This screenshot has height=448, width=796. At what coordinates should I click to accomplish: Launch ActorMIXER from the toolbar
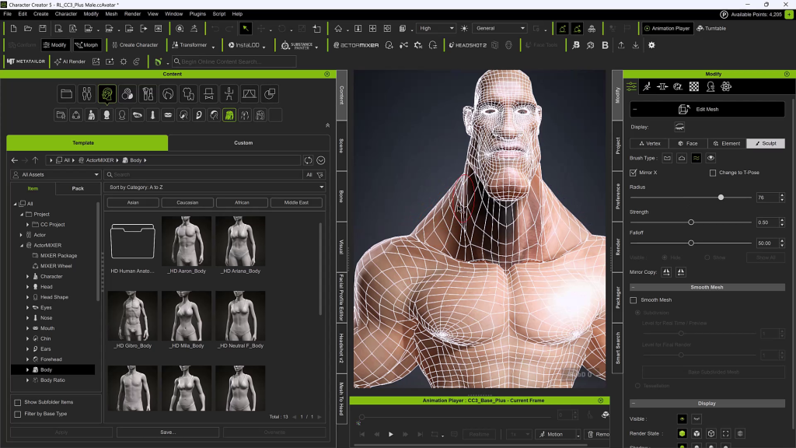(355, 45)
